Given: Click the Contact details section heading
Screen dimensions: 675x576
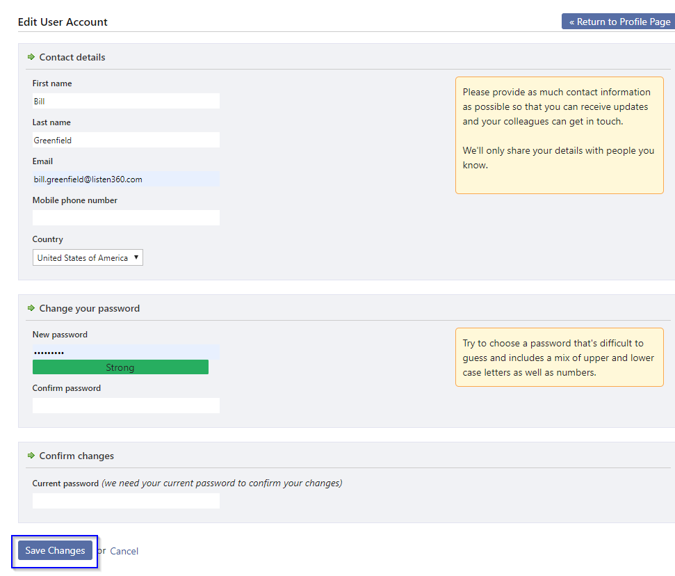Looking at the screenshot, I should click(72, 57).
